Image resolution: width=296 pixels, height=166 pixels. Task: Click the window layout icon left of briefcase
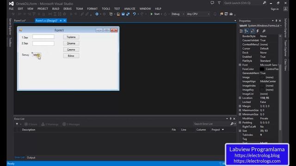point(226,14)
